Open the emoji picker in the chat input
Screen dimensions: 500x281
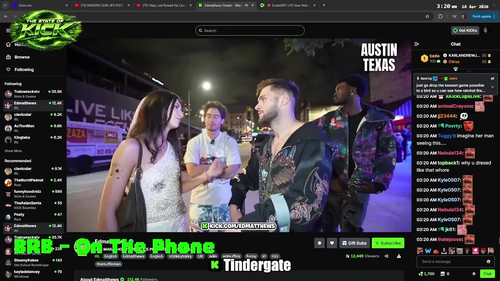click(488, 261)
